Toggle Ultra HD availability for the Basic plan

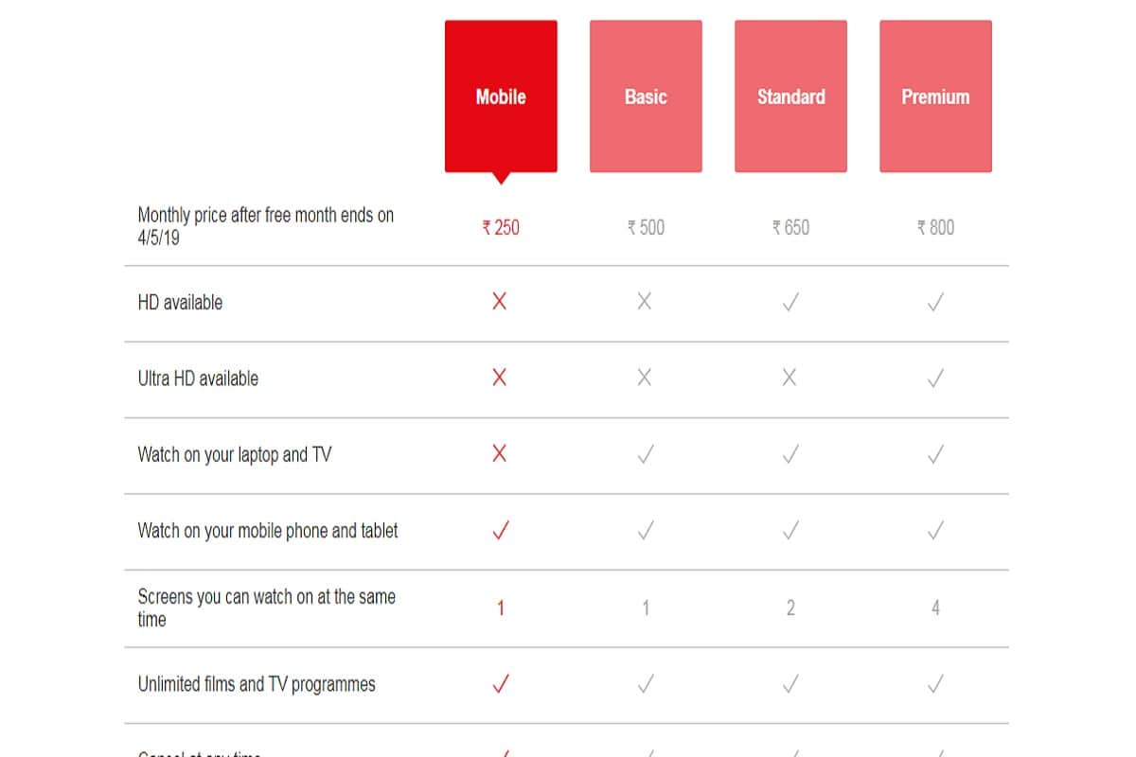pyautogui.click(x=646, y=378)
